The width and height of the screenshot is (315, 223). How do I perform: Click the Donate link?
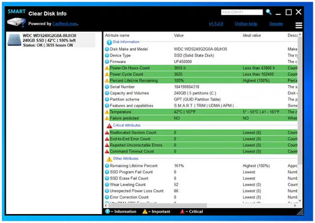[276, 24]
